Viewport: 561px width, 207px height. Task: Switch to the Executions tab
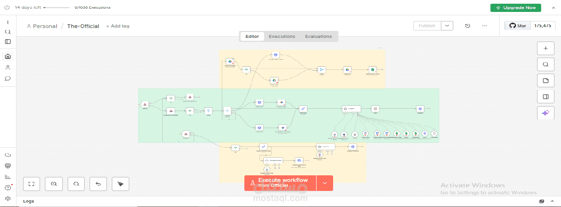282,36
